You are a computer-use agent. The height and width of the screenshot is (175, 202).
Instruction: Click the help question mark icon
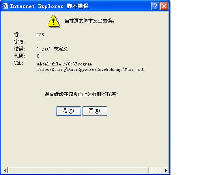click(x=155, y=6)
